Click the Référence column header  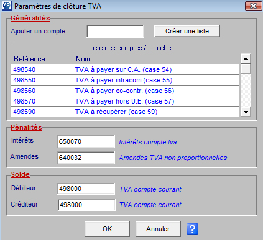tap(42, 59)
